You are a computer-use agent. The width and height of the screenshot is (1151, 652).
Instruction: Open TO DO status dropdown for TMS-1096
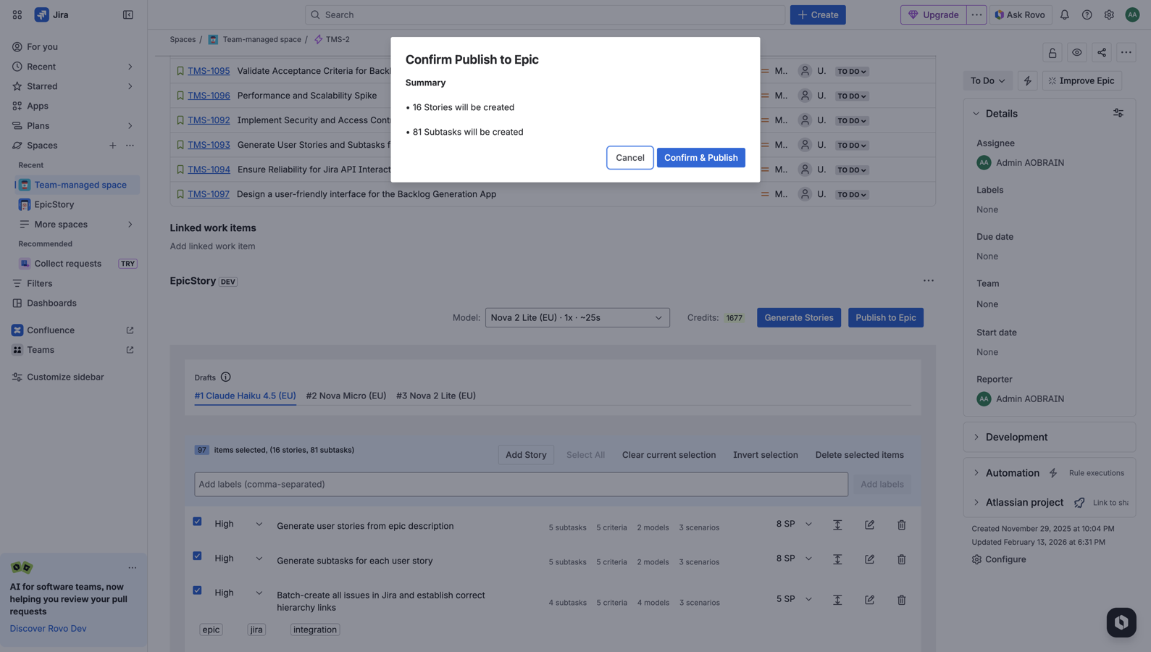tap(851, 96)
